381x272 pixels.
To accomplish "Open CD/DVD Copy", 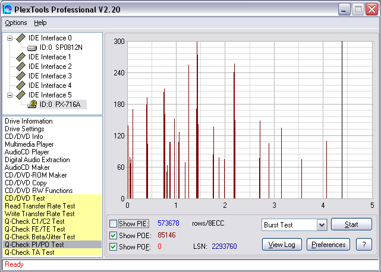I will (x=26, y=183).
